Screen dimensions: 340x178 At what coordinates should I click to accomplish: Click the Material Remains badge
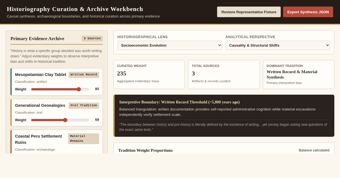pos(84,139)
